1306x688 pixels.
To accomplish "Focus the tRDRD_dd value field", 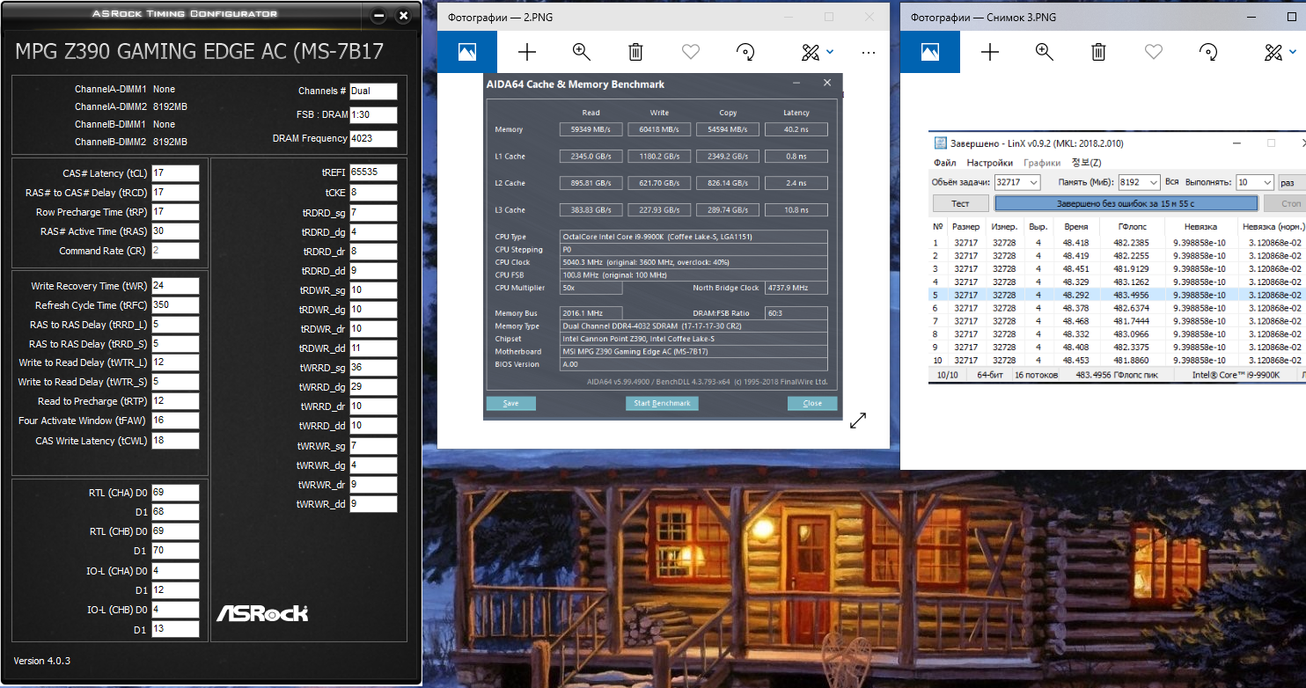I will (x=373, y=271).
